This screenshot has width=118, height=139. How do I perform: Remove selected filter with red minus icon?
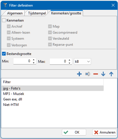[x=96, y=74]
